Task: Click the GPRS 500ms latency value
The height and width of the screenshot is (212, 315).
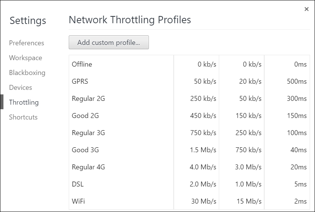Action: coord(297,81)
